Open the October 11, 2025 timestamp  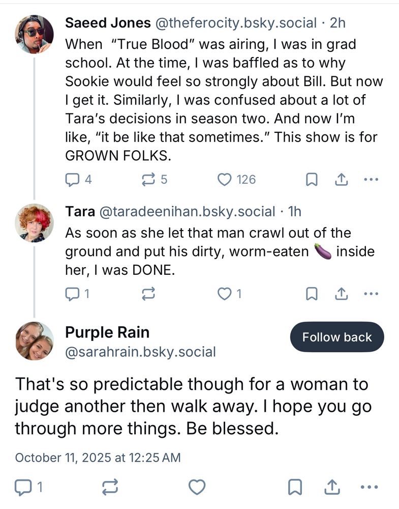(98, 457)
